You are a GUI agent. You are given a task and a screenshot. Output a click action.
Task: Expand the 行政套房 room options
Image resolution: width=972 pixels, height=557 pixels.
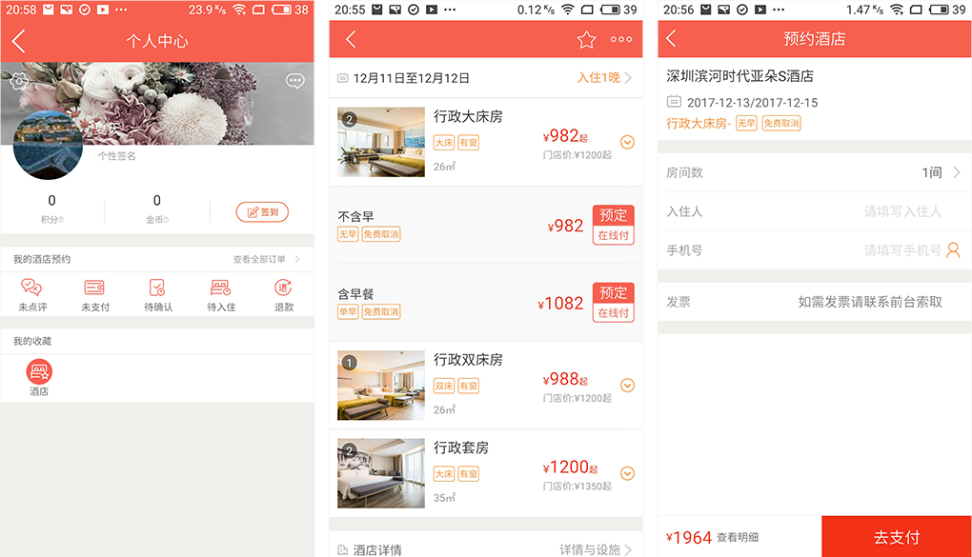click(x=627, y=473)
